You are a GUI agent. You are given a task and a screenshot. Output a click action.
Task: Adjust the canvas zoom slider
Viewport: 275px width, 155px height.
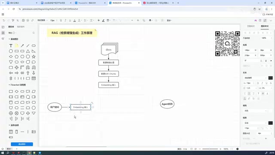(x=210, y=149)
